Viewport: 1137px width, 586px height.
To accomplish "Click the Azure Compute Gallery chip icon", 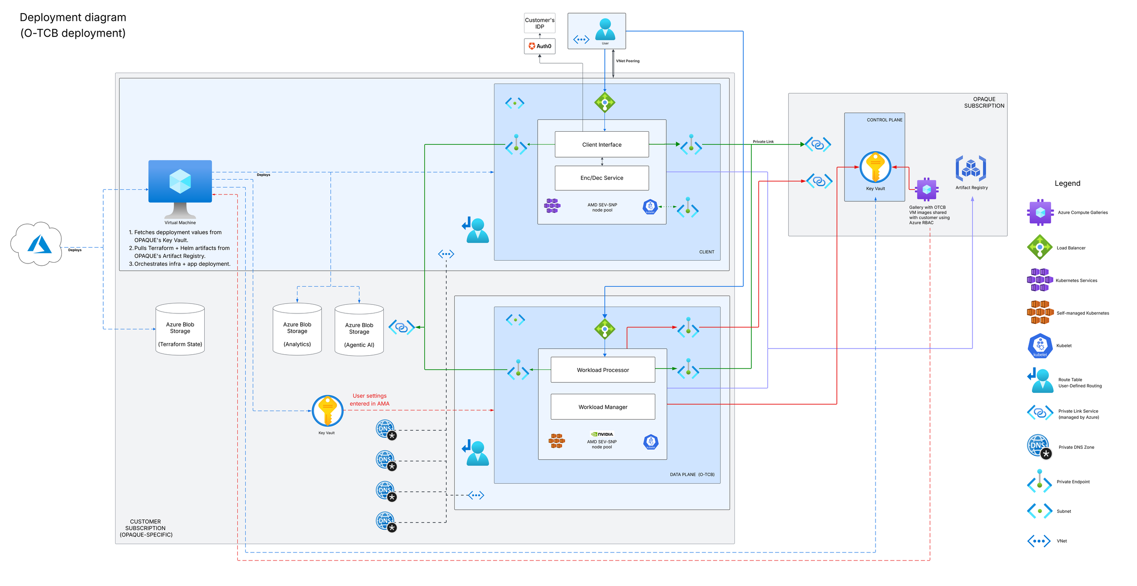I will (x=926, y=189).
